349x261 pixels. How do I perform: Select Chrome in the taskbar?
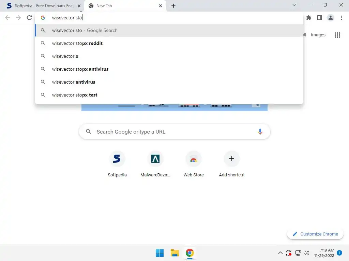coord(189,253)
